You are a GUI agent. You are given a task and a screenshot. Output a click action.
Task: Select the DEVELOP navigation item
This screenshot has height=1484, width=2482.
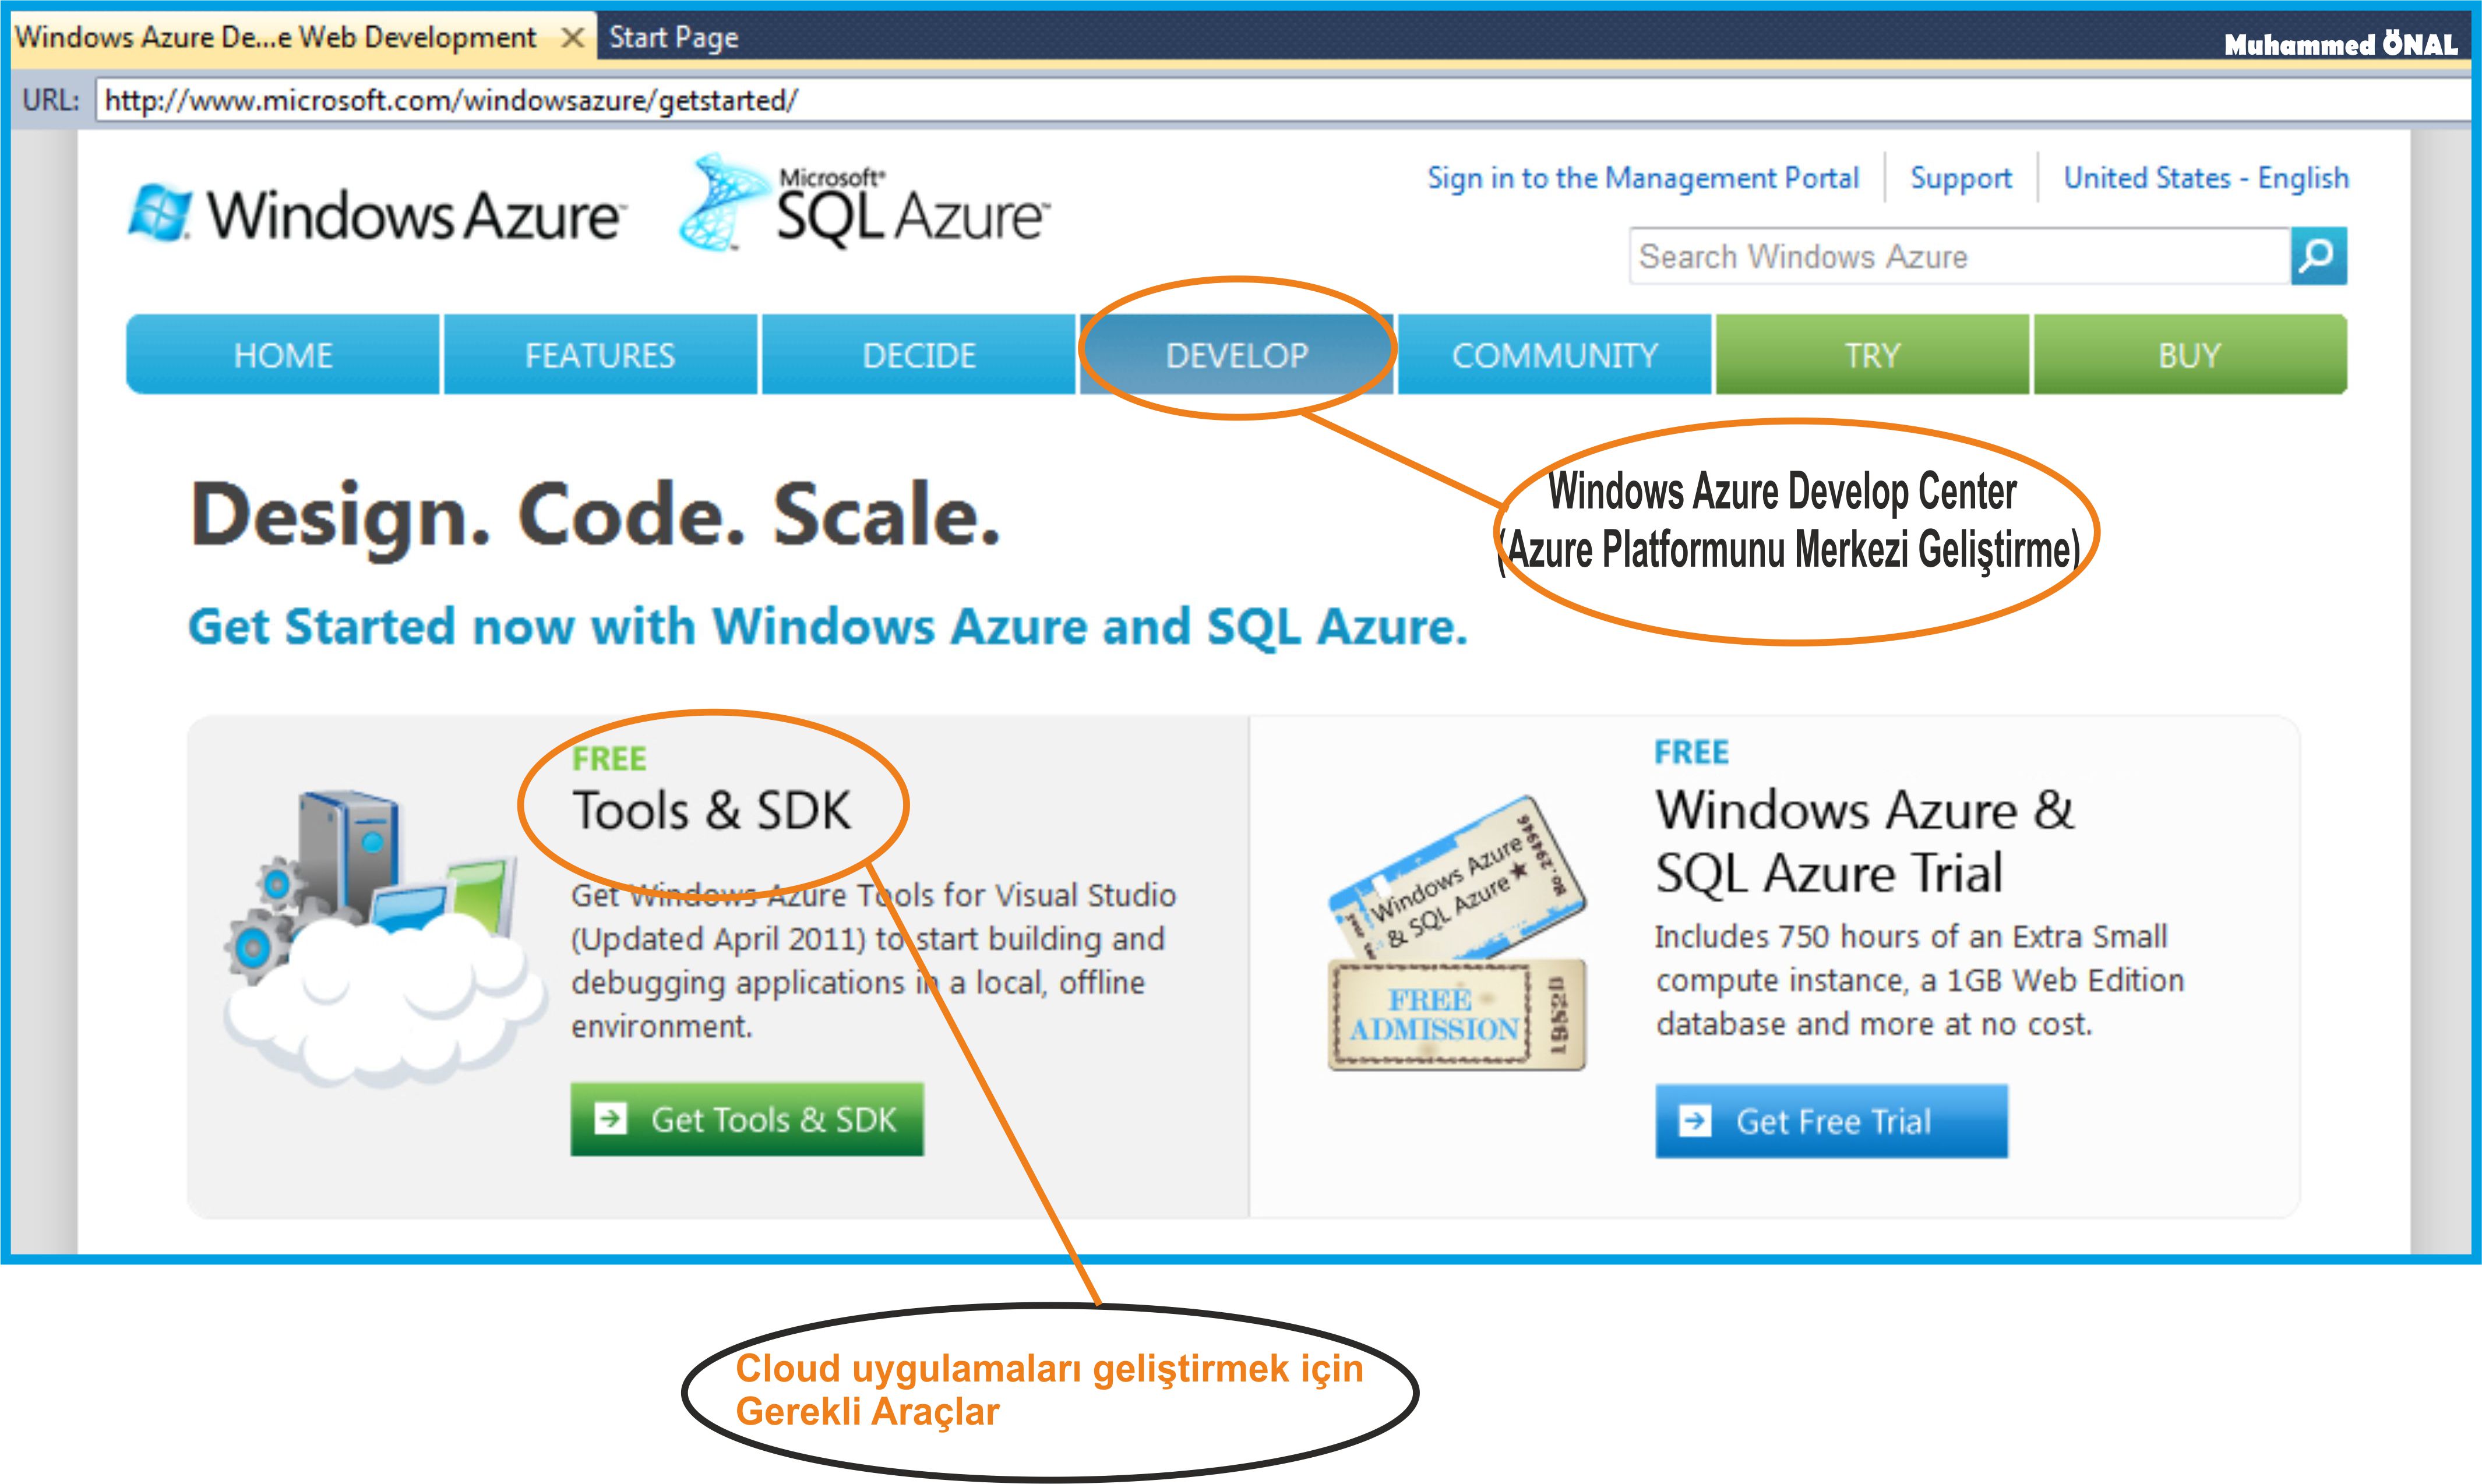[x=1236, y=355]
